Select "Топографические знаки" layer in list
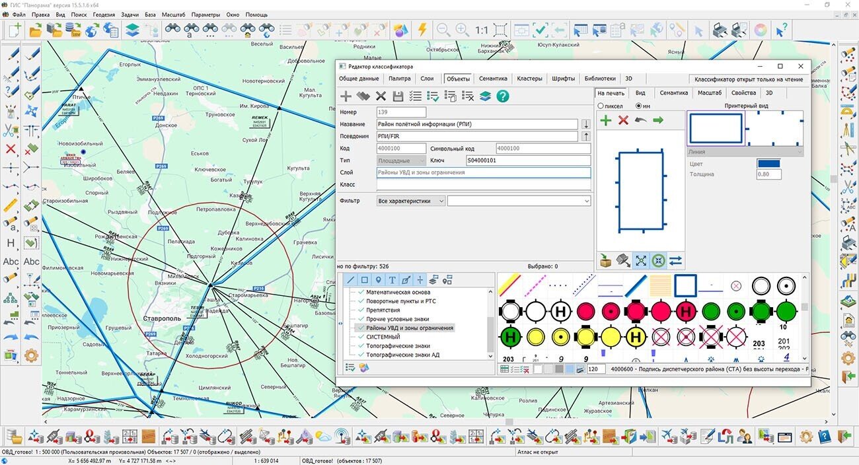 pos(398,345)
